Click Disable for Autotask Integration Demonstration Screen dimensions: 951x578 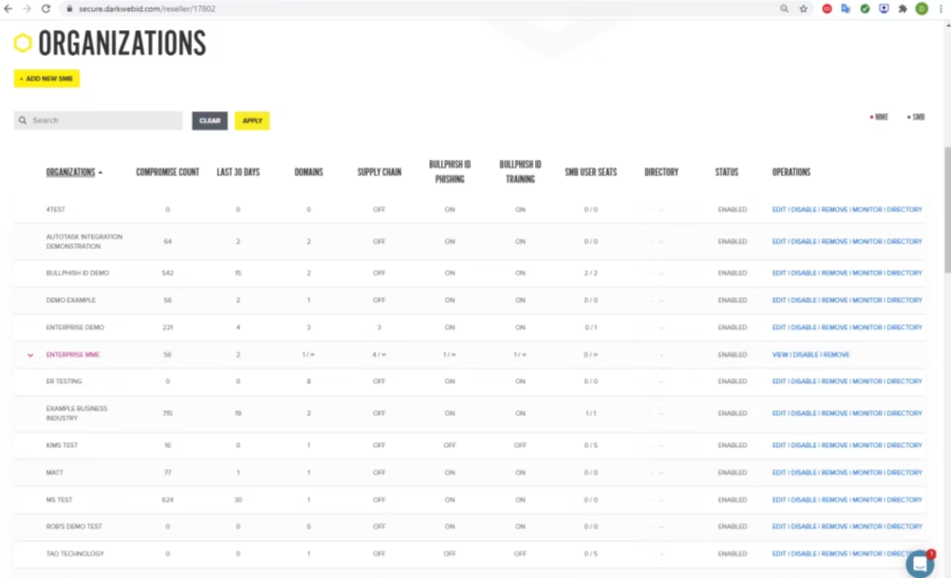(804, 241)
